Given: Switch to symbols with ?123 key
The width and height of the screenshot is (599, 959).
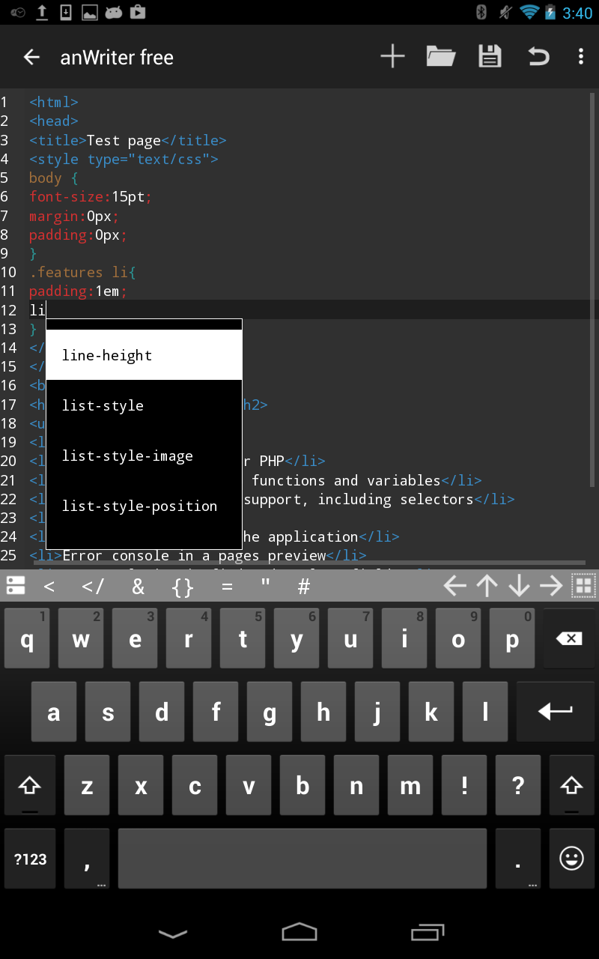Looking at the screenshot, I should [x=30, y=859].
